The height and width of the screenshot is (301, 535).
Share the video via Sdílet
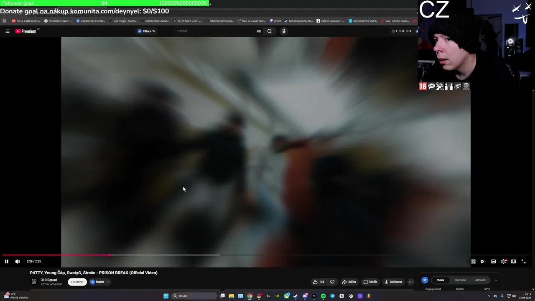tap(349, 282)
